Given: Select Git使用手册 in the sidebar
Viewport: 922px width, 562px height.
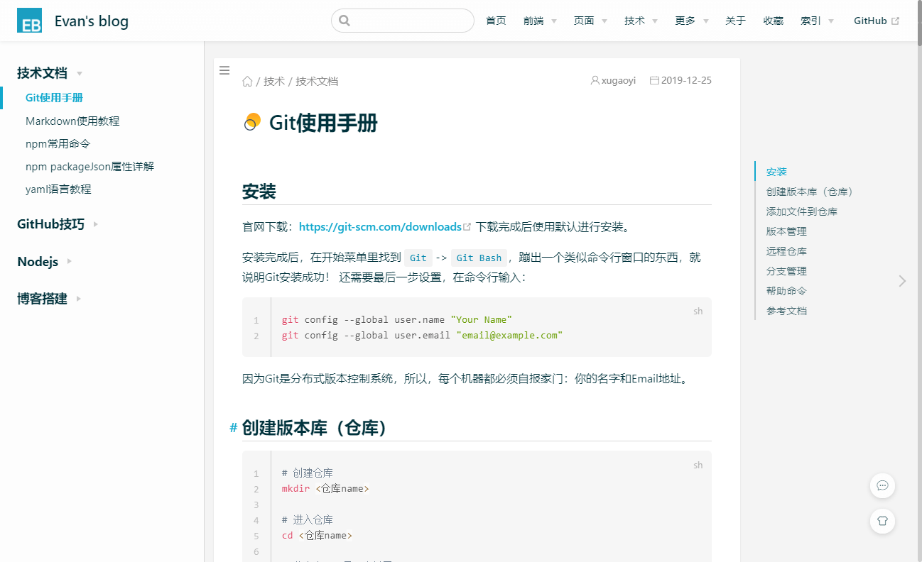Looking at the screenshot, I should [54, 98].
